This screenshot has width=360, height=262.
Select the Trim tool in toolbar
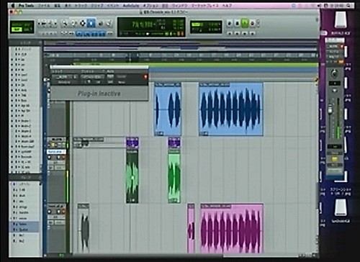pyautogui.click(x=73, y=23)
